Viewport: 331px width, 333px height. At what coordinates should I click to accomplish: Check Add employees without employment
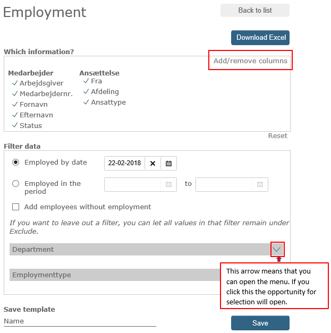pyautogui.click(x=15, y=207)
